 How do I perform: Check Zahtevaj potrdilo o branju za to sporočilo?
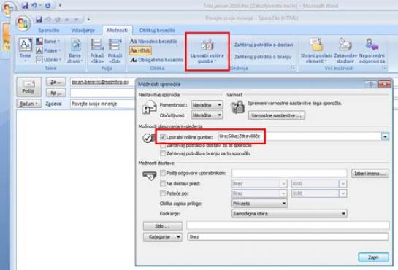[163, 153]
